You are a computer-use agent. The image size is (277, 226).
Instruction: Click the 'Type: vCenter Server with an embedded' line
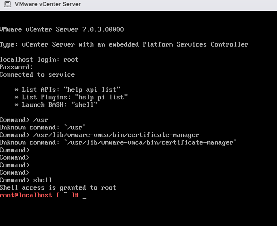click(x=124, y=44)
